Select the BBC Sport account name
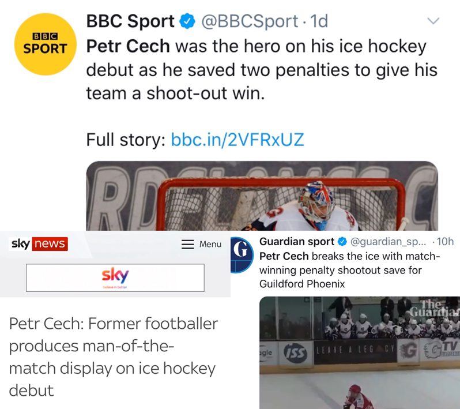 [x=130, y=22]
